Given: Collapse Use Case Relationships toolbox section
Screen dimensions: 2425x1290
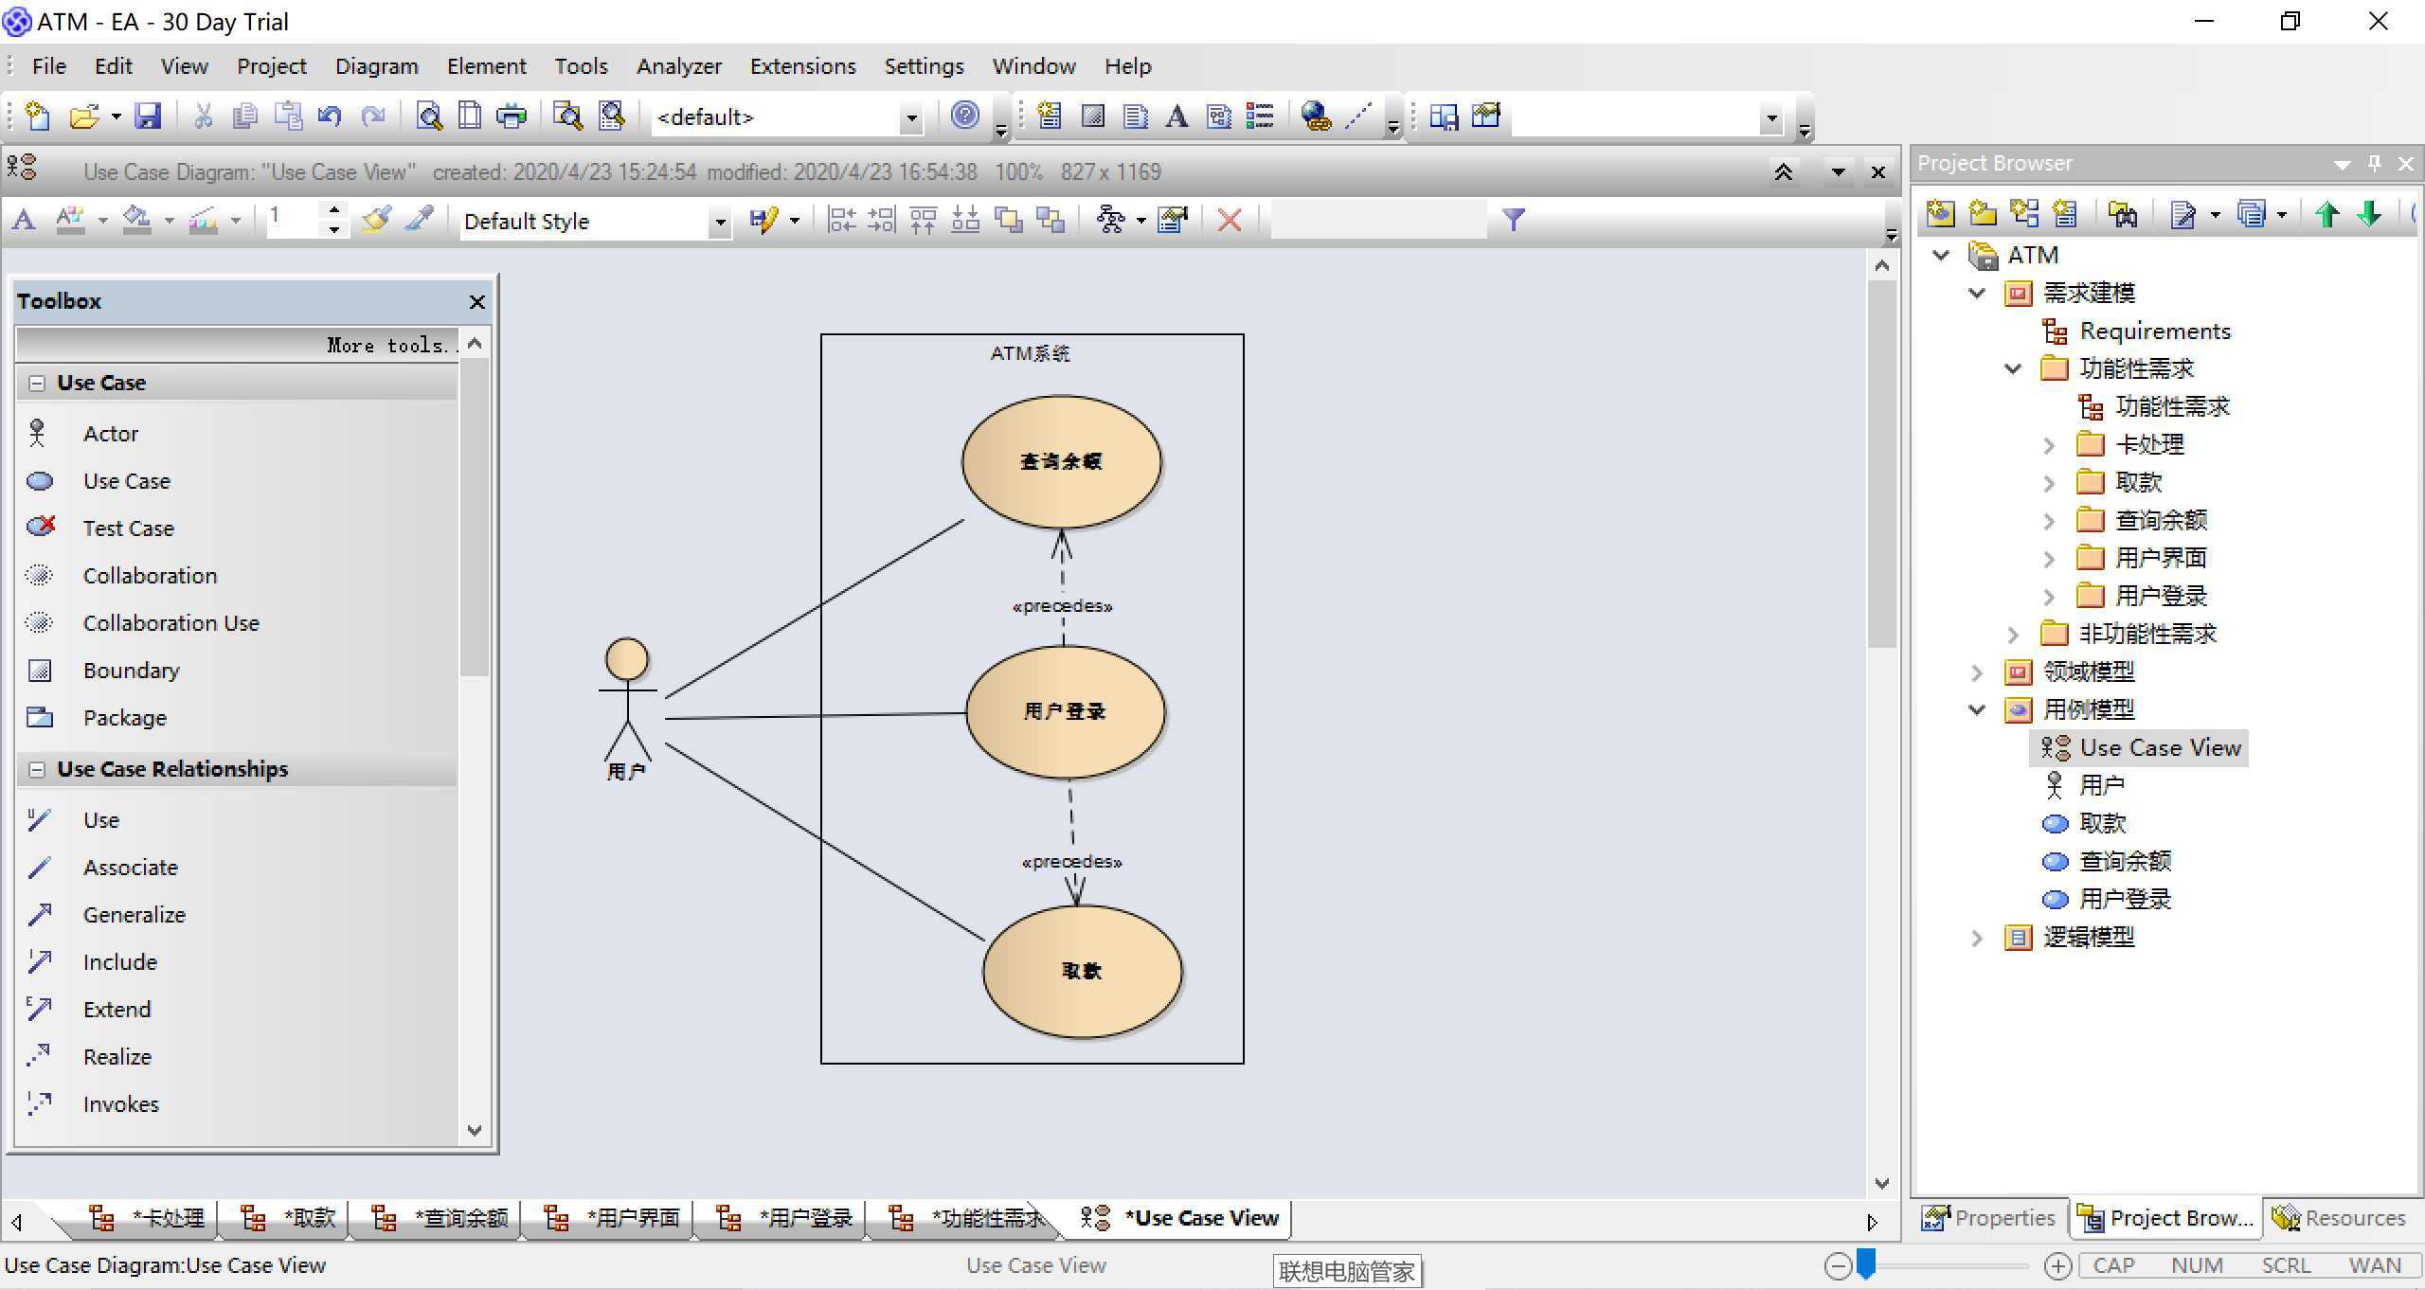Looking at the screenshot, I should tap(37, 770).
